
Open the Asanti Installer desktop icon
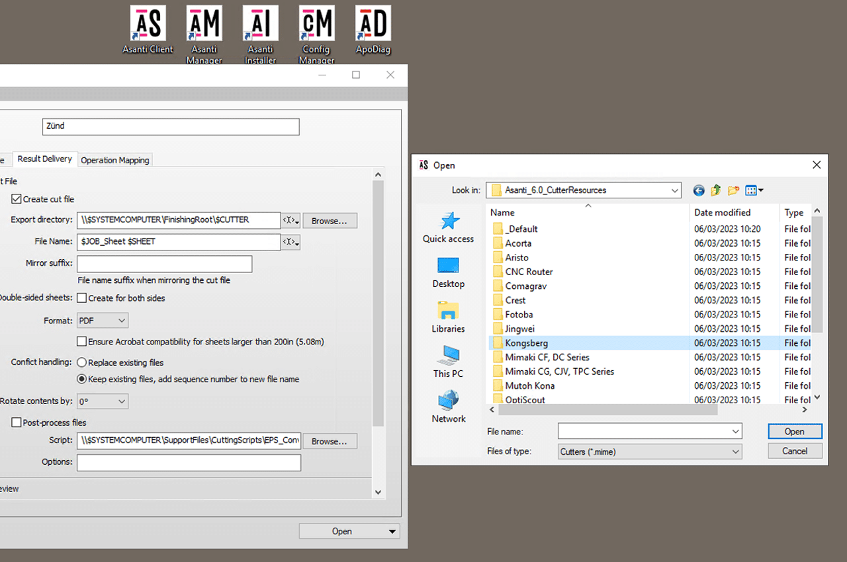click(260, 35)
